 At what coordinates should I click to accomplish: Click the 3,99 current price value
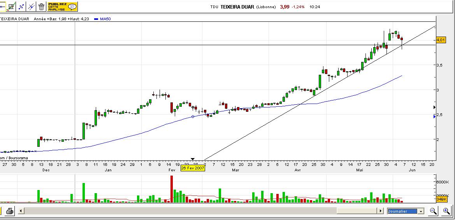pyautogui.click(x=285, y=7)
